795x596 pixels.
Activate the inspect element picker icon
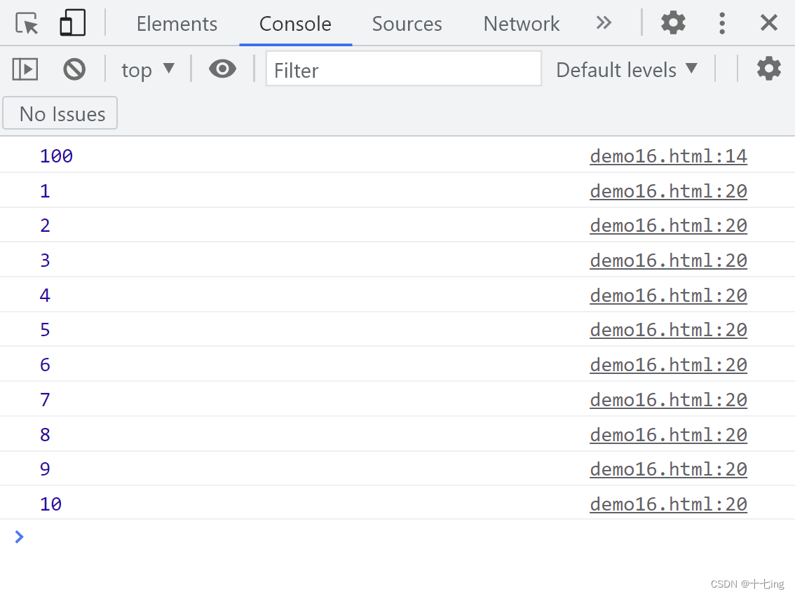coord(27,23)
